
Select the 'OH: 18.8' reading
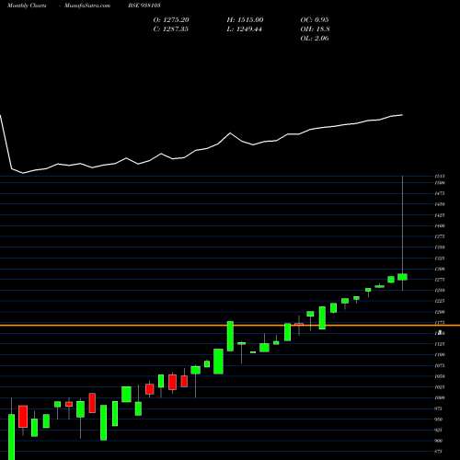[x=315, y=29]
